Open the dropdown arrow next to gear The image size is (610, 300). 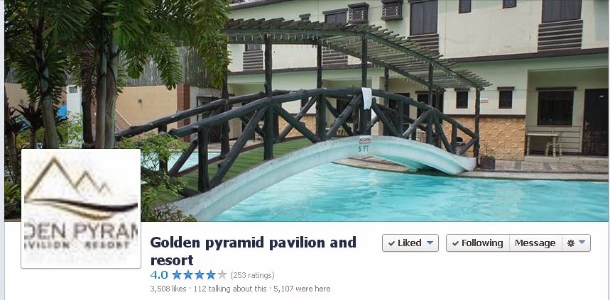582,243
